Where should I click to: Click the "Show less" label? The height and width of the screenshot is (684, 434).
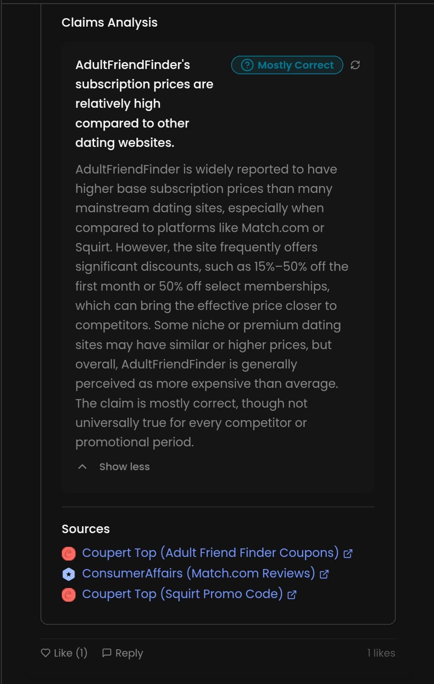[x=124, y=466]
